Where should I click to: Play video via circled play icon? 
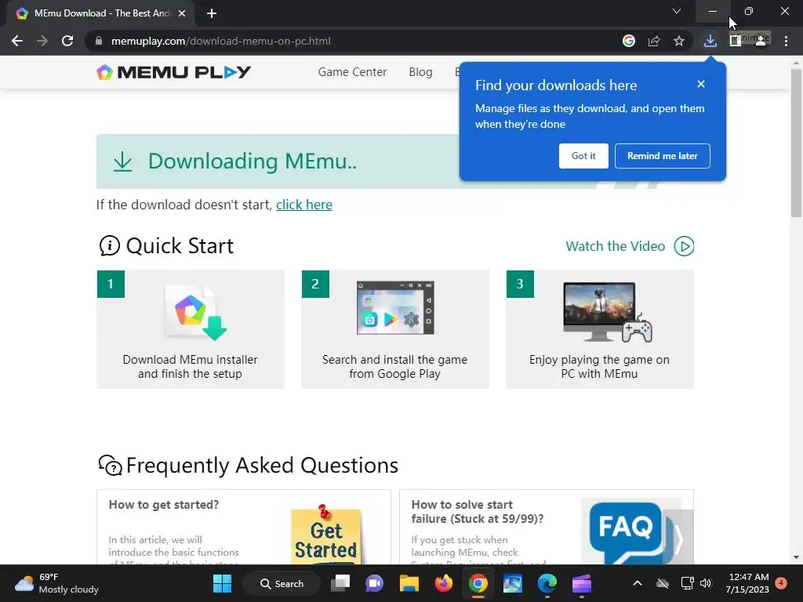pos(684,246)
